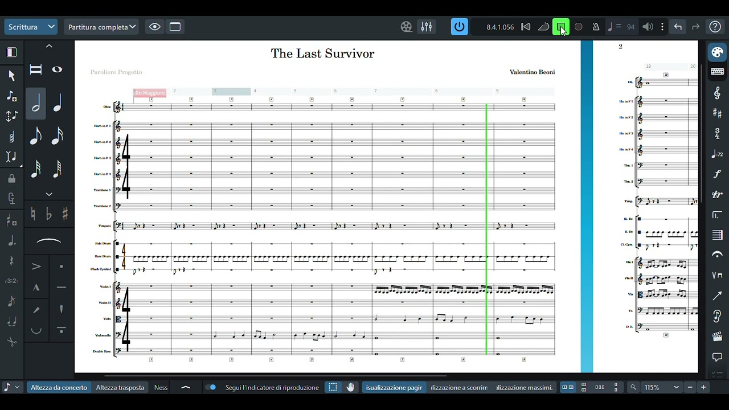729x410 pixels.
Task: Toggle the metronome click
Action: pyautogui.click(x=596, y=27)
